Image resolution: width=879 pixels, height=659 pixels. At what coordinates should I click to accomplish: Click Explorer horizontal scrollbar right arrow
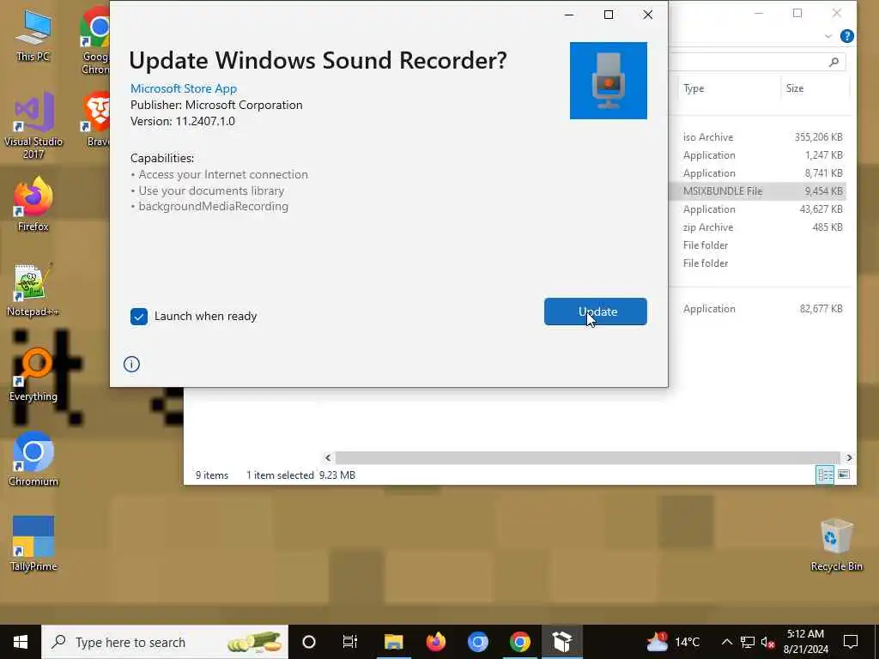(x=849, y=458)
